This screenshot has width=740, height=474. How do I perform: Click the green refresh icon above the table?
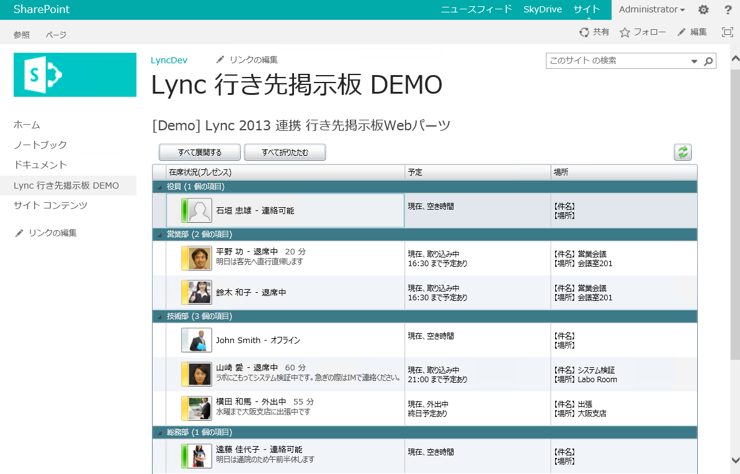[682, 152]
